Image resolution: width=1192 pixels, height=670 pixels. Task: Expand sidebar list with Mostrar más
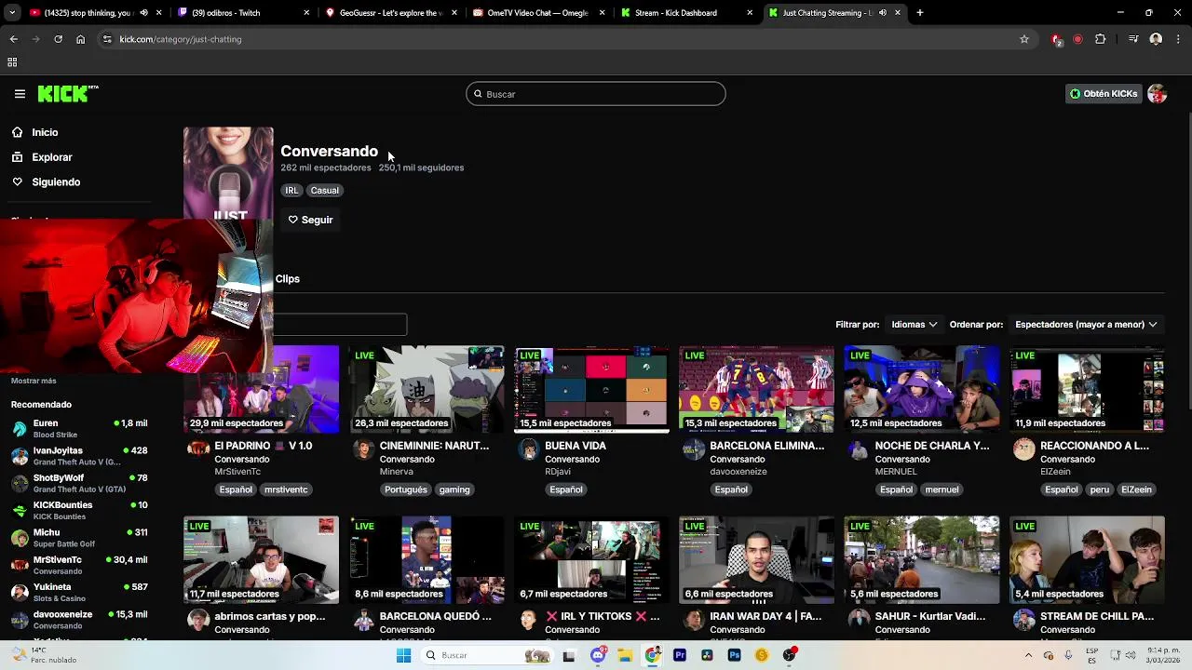point(34,381)
